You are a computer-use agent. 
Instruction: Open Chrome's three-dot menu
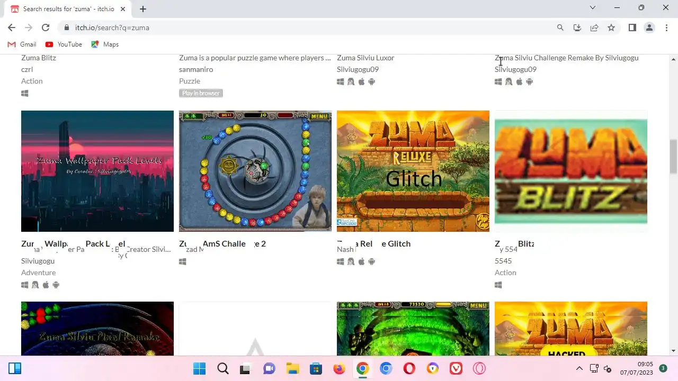pyautogui.click(x=666, y=28)
